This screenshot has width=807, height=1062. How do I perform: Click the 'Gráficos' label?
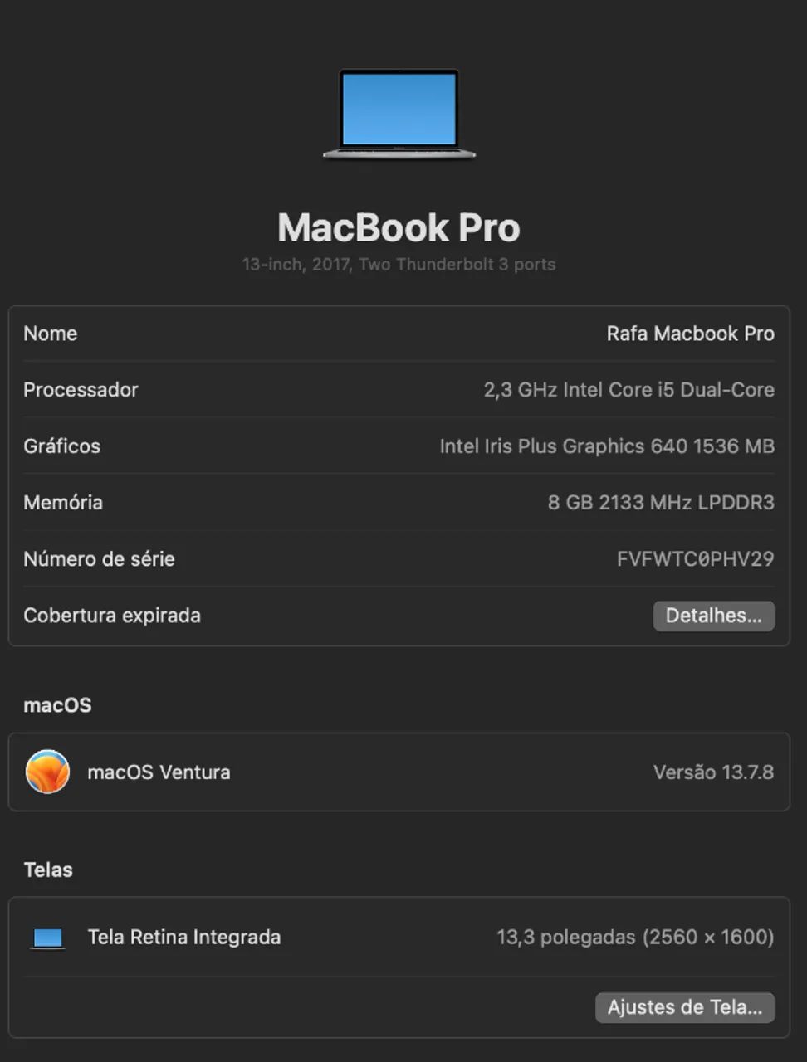click(x=61, y=446)
